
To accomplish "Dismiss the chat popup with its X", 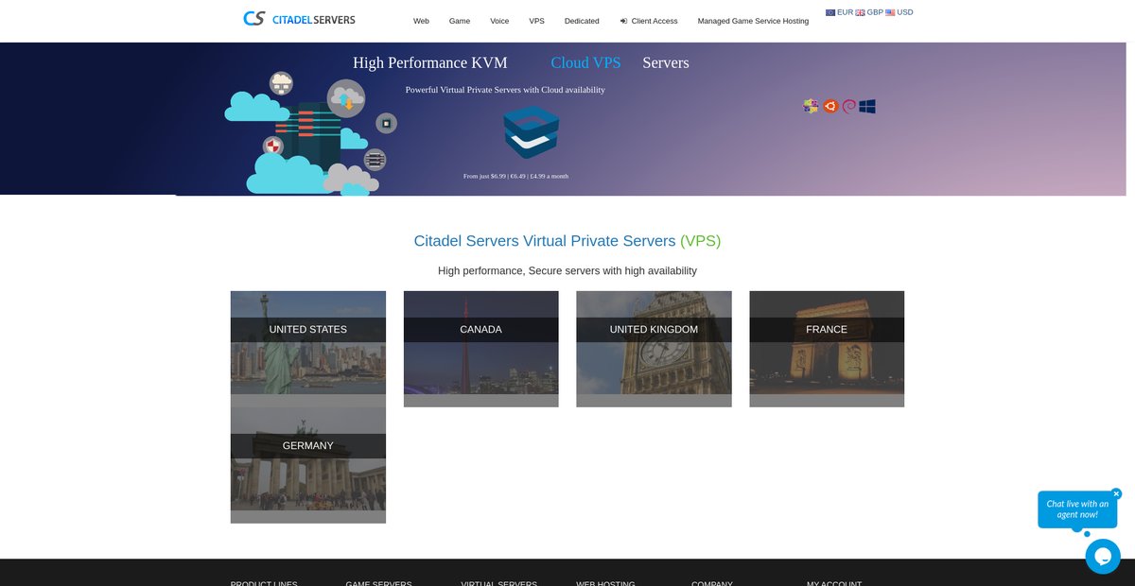I will coord(1116,493).
